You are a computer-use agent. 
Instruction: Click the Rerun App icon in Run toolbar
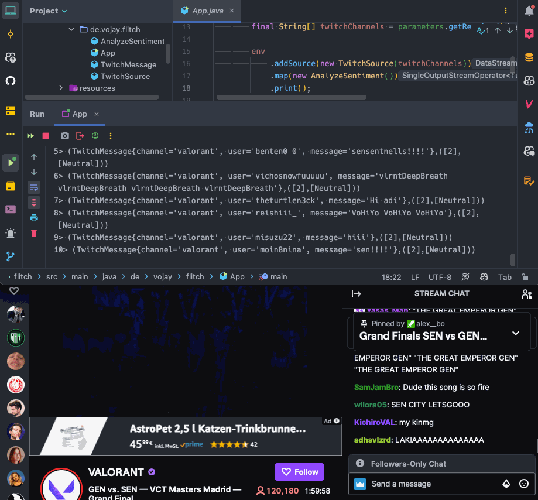pyautogui.click(x=30, y=136)
